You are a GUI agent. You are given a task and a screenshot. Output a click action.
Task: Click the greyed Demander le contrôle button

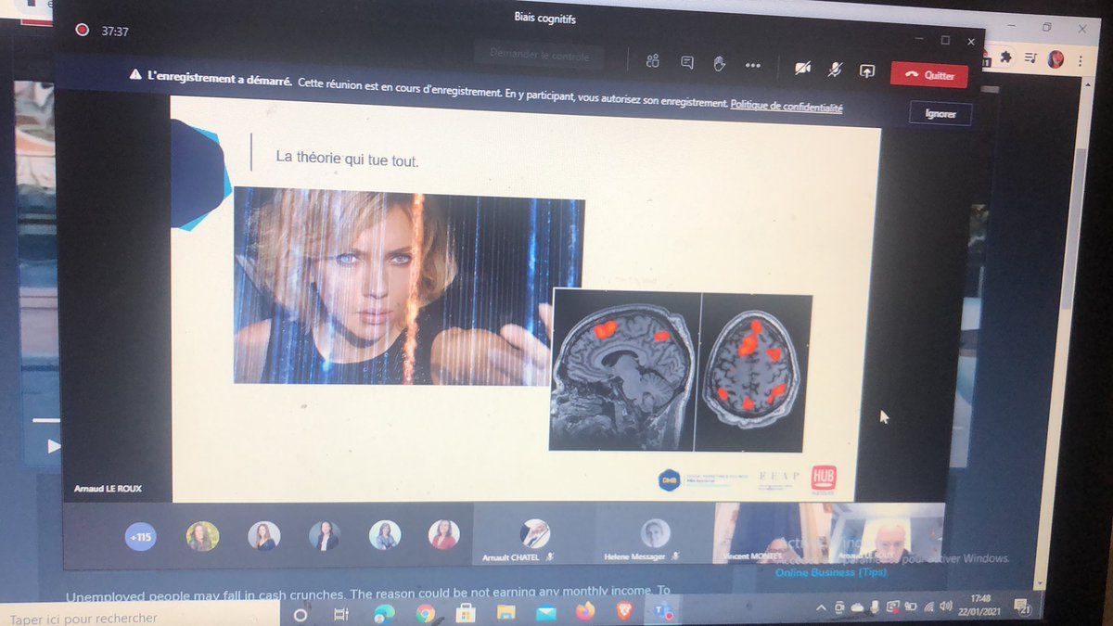(538, 55)
